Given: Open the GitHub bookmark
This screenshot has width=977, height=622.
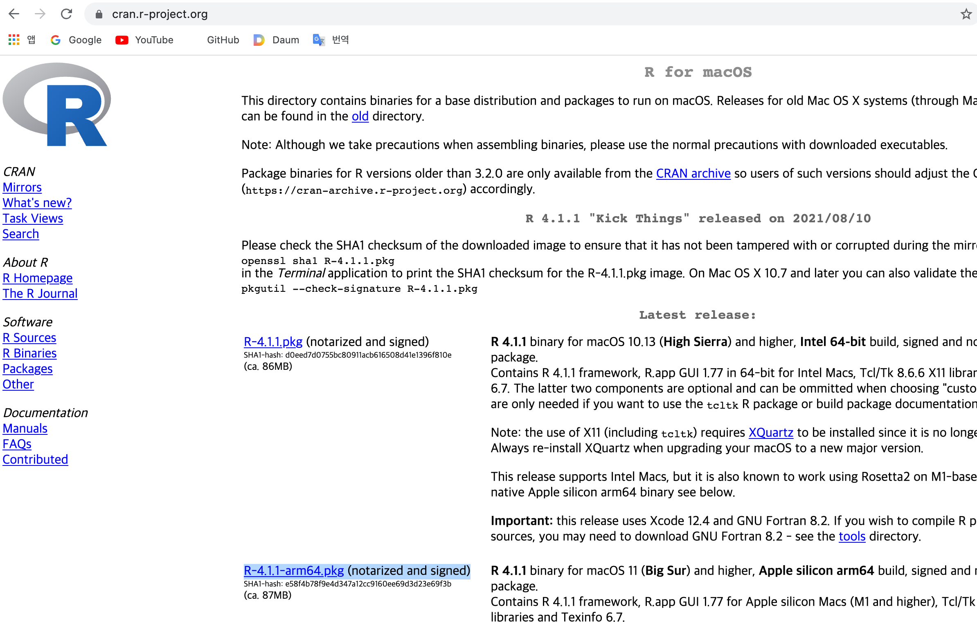Looking at the screenshot, I should pyautogui.click(x=223, y=40).
